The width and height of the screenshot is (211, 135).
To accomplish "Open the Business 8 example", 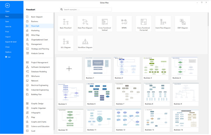I will tap(157, 94).
